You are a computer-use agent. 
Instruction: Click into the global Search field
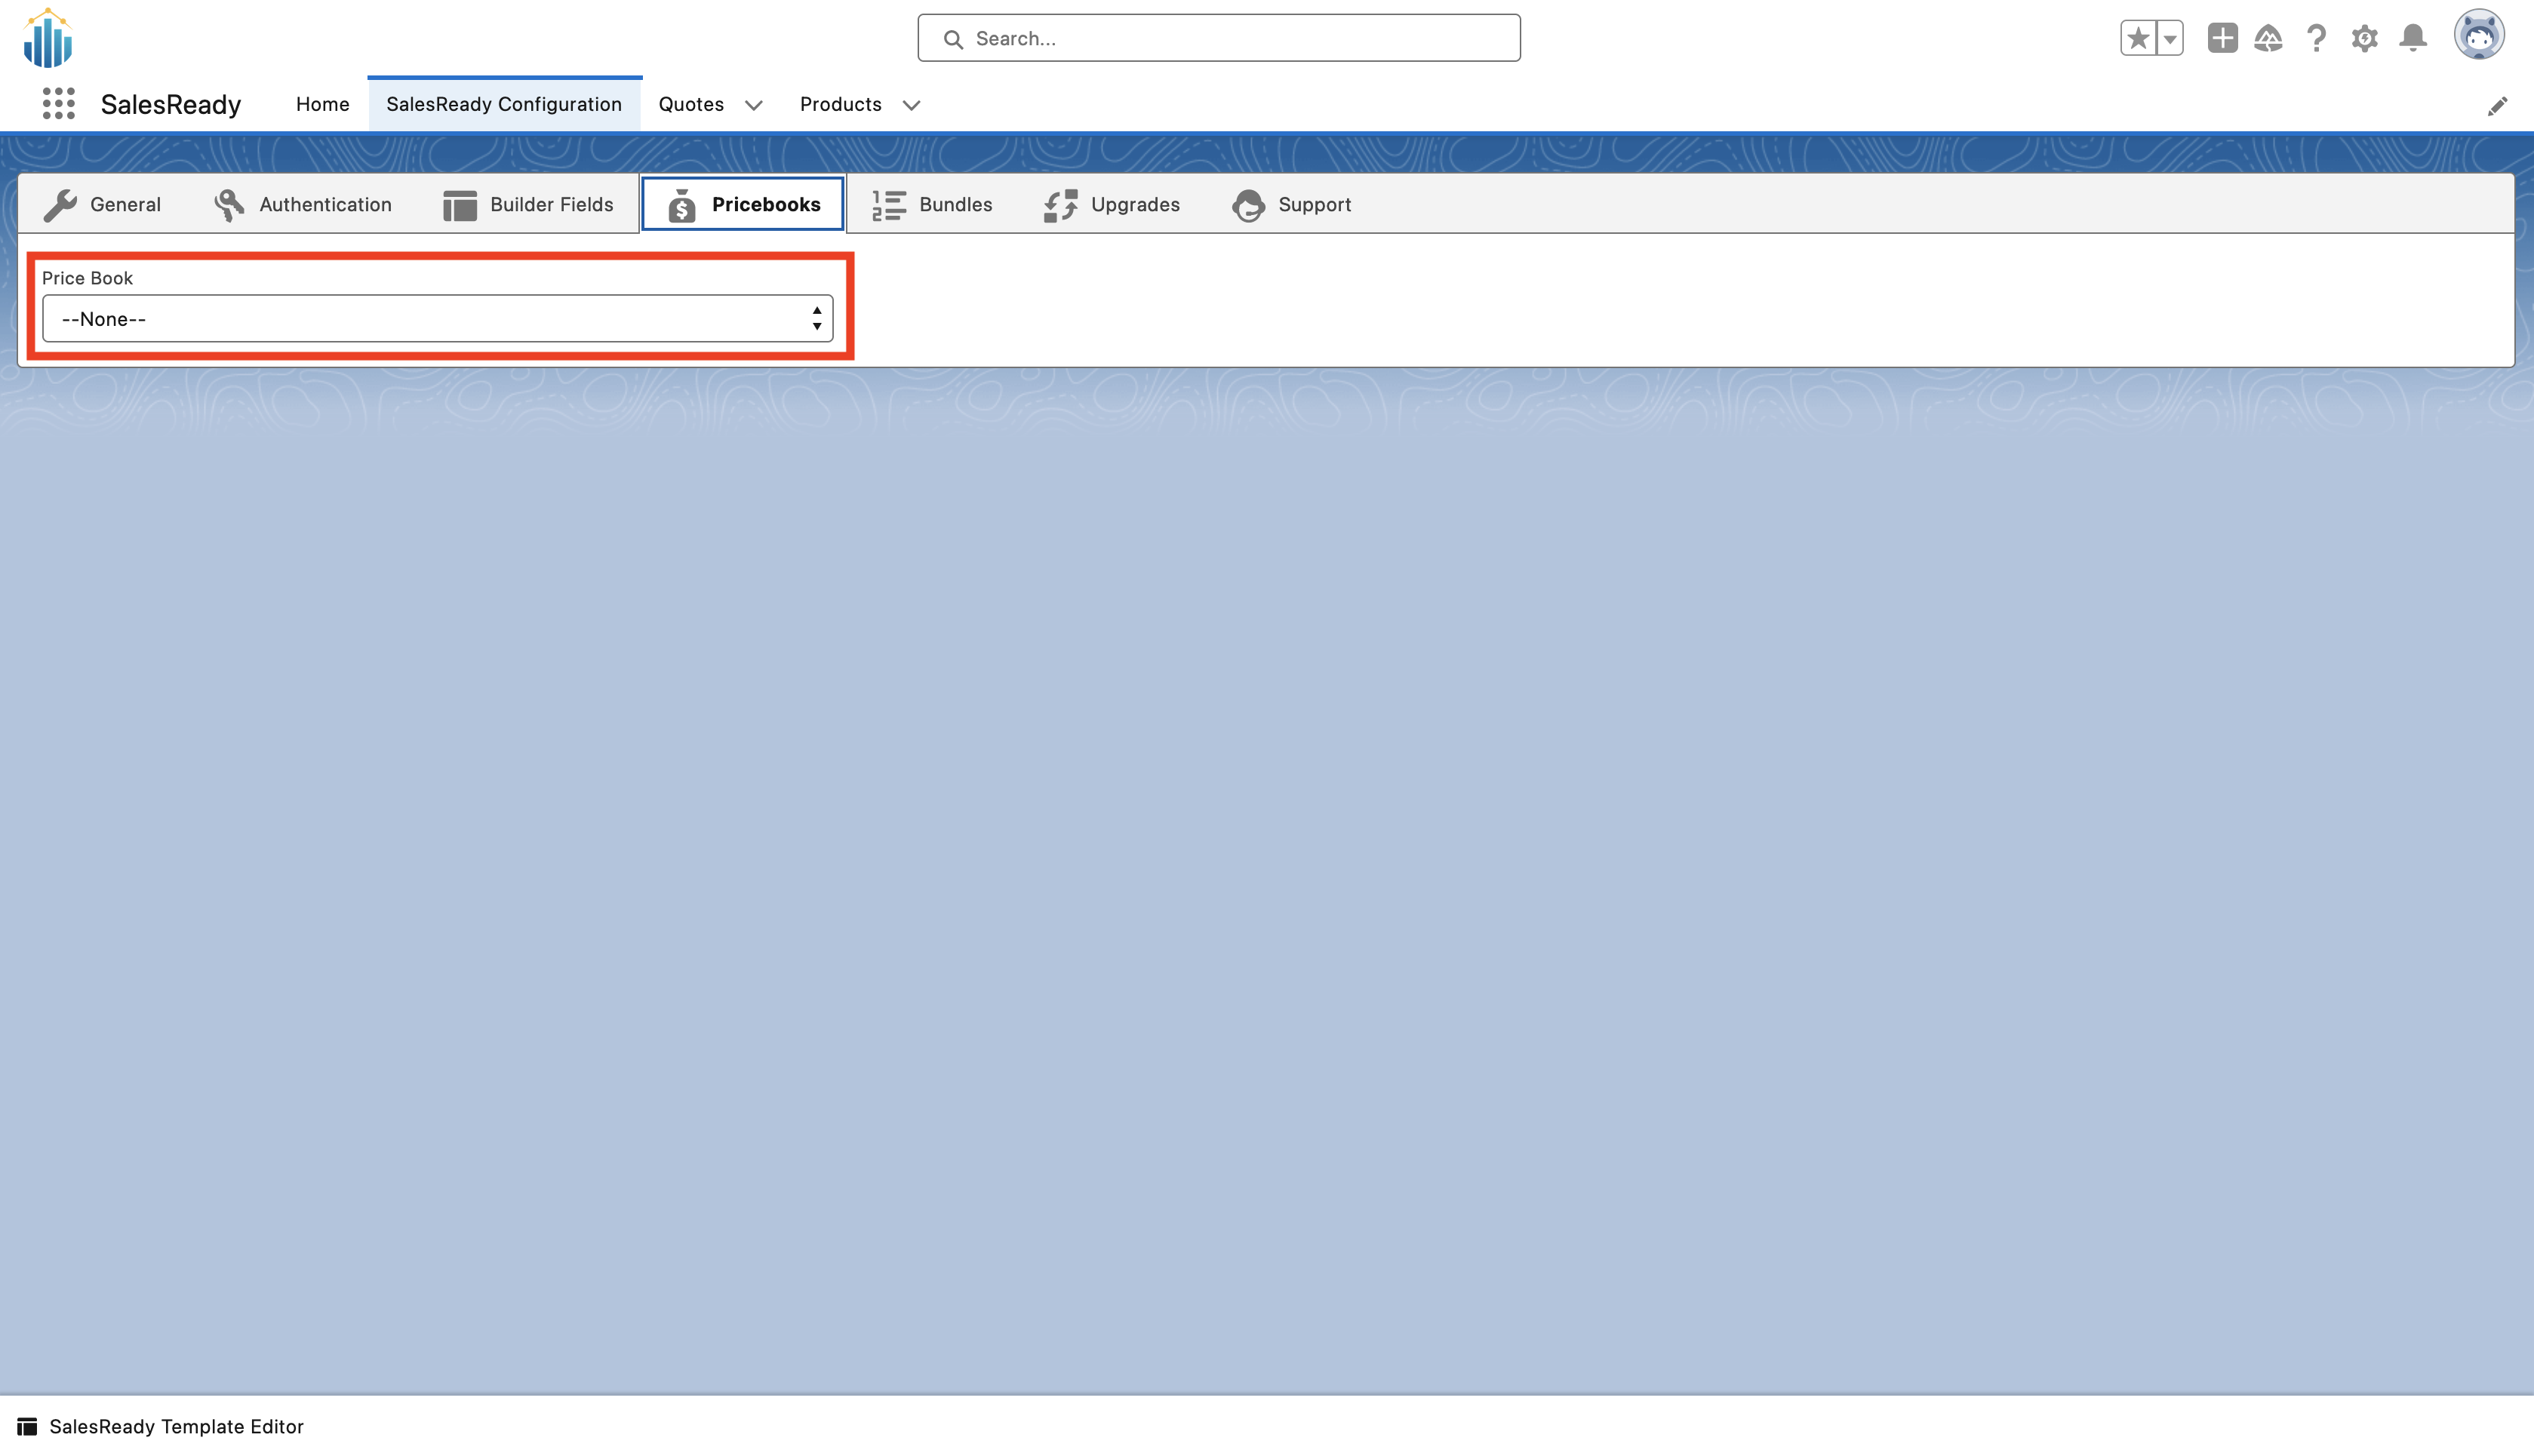coord(1219,38)
